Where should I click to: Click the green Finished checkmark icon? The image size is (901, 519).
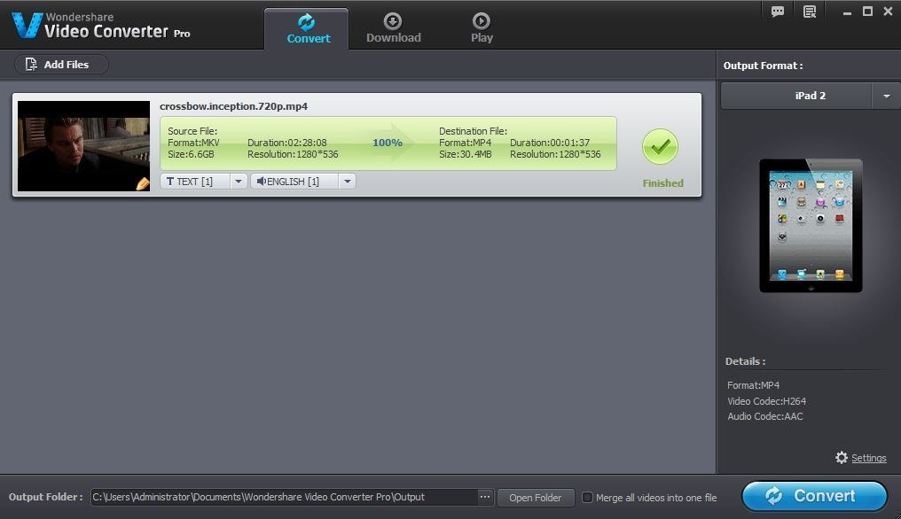point(661,146)
